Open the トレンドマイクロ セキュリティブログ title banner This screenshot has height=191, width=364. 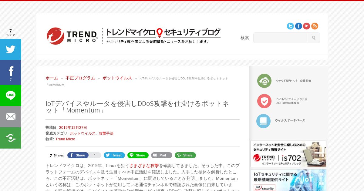163,36
